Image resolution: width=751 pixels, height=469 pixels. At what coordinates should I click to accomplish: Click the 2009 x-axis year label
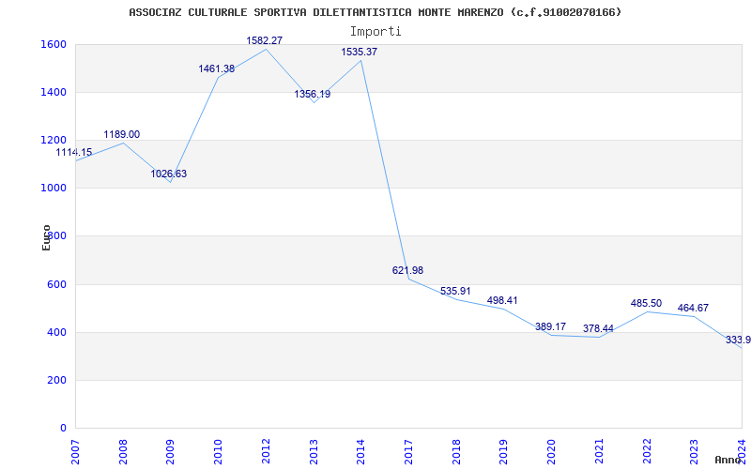pyautogui.click(x=170, y=452)
